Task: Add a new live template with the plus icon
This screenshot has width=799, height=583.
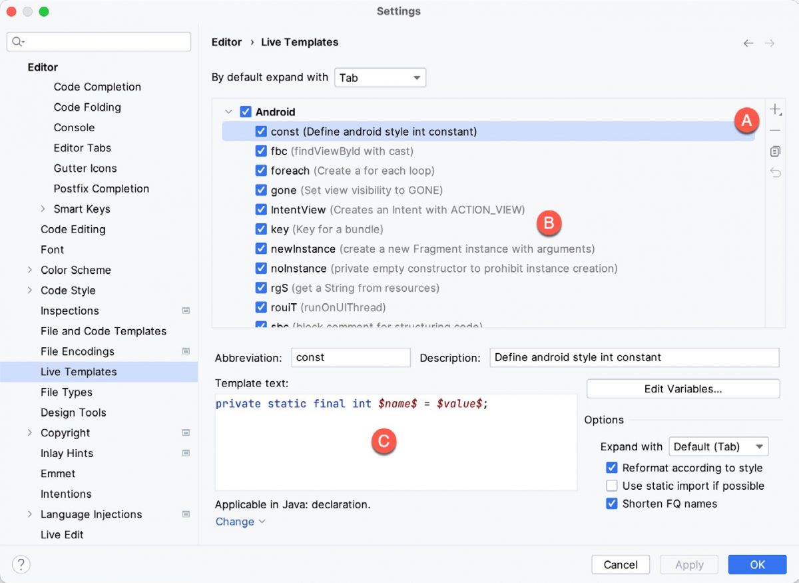Action: (775, 109)
